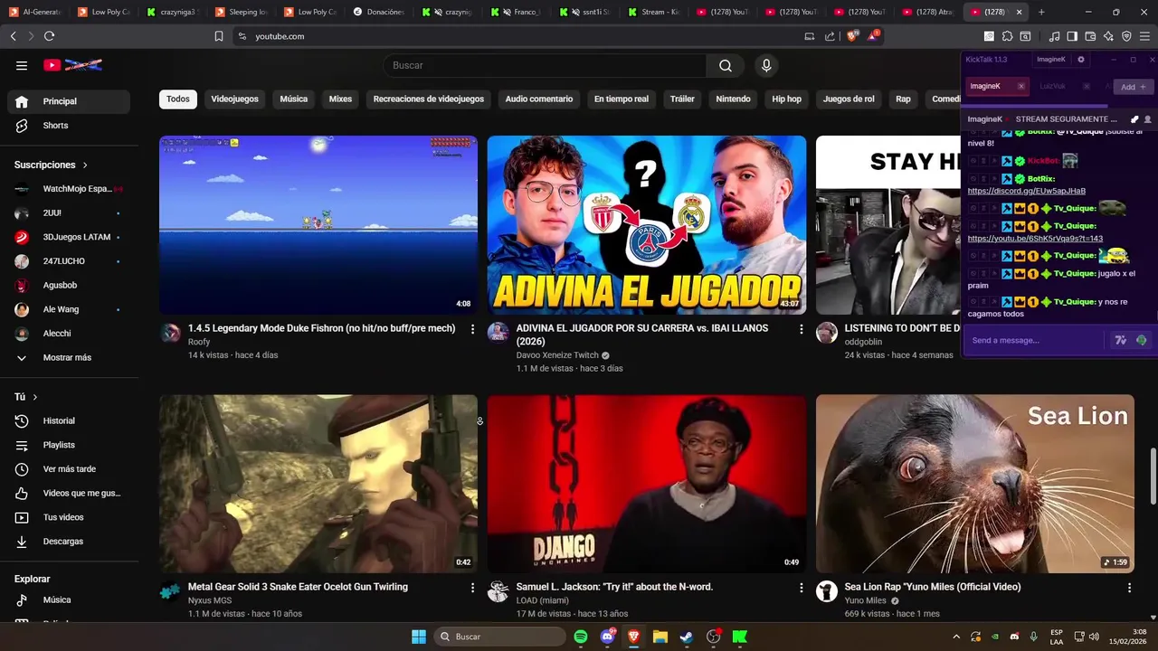Image resolution: width=1158 pixels, height=651 pixels.
Task: Play the Django Samuel L. Jackson thumbnail
Action: 647,484
